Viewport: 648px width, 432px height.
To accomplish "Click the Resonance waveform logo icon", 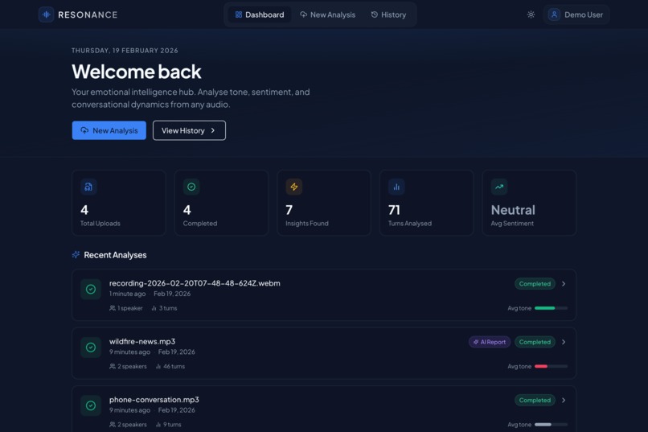I will click(47, 14).
